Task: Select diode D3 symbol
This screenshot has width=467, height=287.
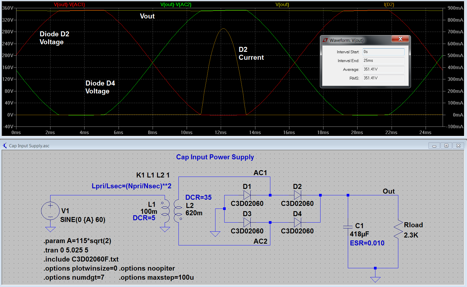Action: (247, 223)
